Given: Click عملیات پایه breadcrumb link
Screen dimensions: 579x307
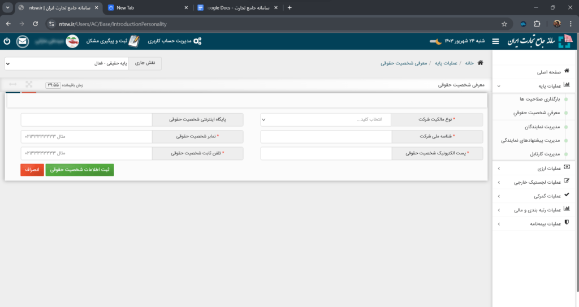Looking at the screenshot, I should 446,63.
